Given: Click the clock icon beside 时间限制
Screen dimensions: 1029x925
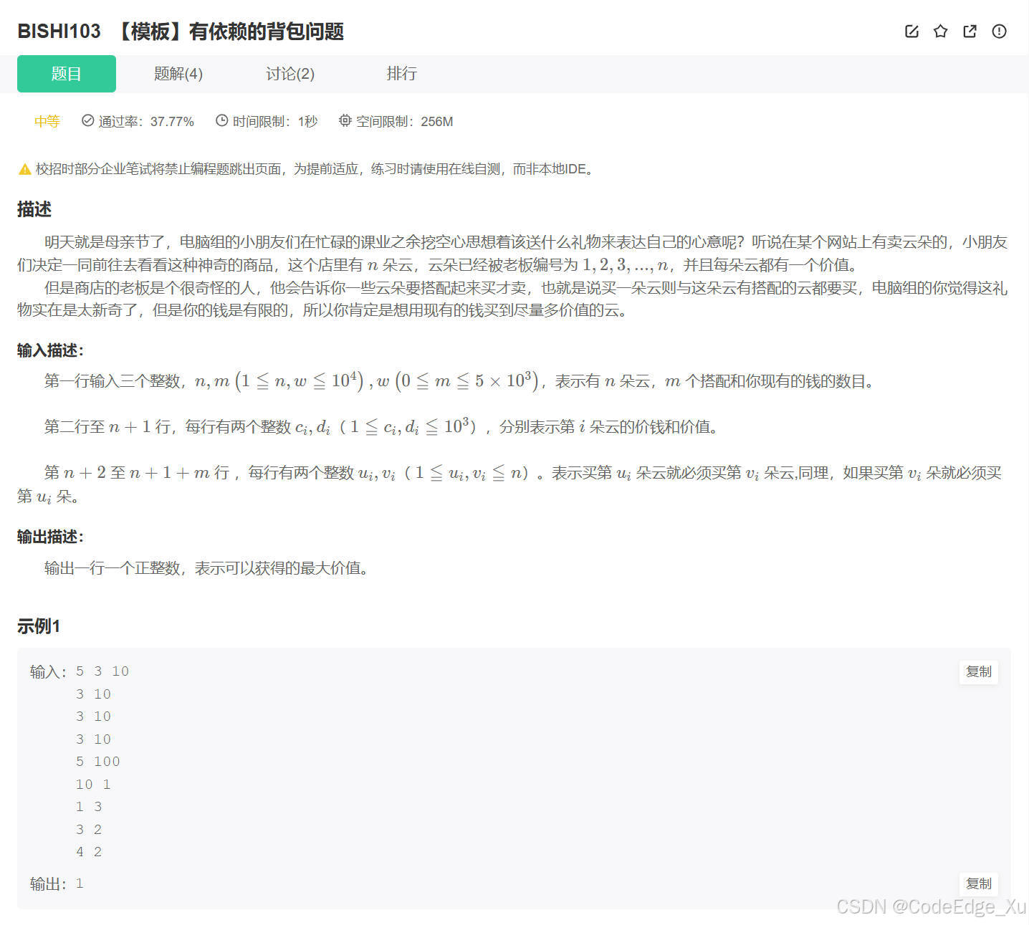Looking at the screenshot, I should coord(221,121).
